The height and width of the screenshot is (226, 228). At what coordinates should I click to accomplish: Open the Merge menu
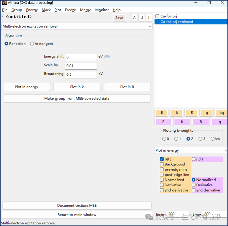[x=86, y=10]
